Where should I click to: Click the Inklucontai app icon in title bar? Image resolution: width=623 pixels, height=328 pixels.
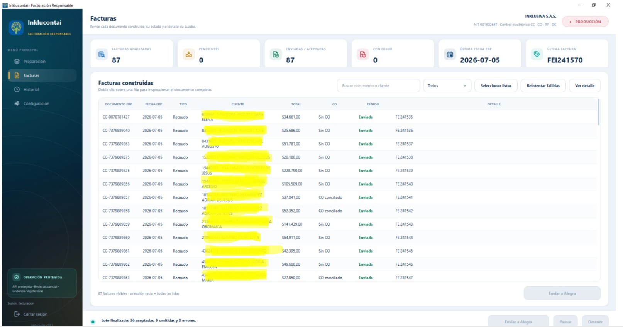[5, 5]
